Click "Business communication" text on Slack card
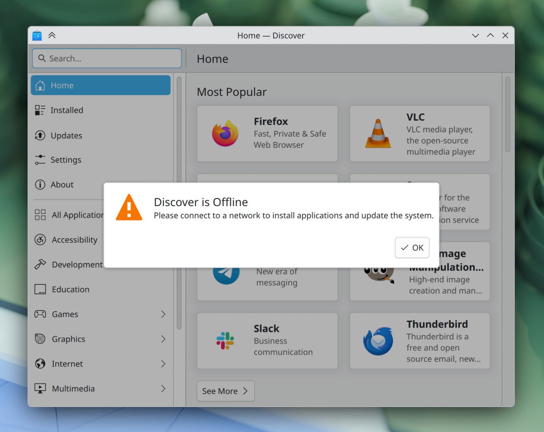544x432 pixels. click(x=283, y=346)
